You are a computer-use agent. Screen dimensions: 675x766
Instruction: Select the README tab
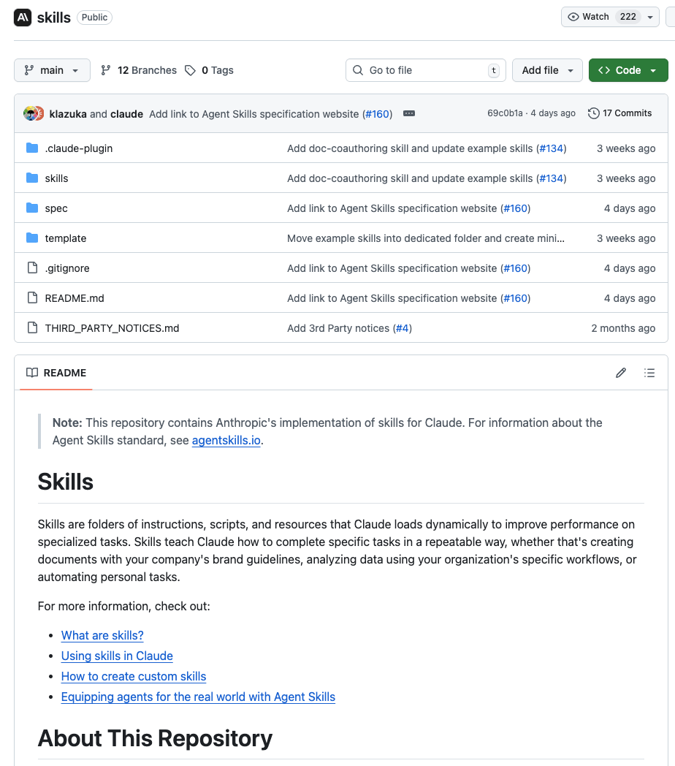tap(56, 373)
